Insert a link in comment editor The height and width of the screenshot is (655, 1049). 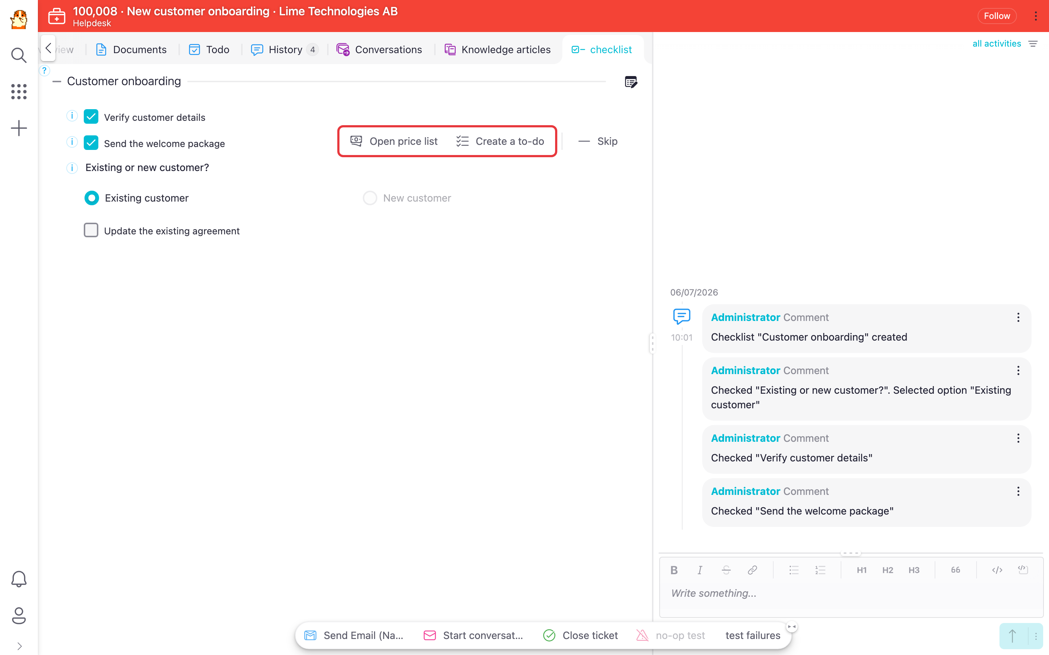(753, 570)
